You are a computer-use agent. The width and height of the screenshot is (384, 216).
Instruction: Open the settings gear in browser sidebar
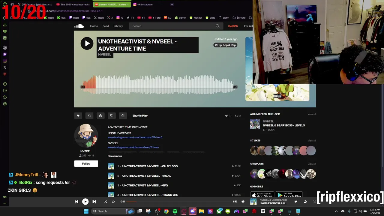click(x=5, y=104)
